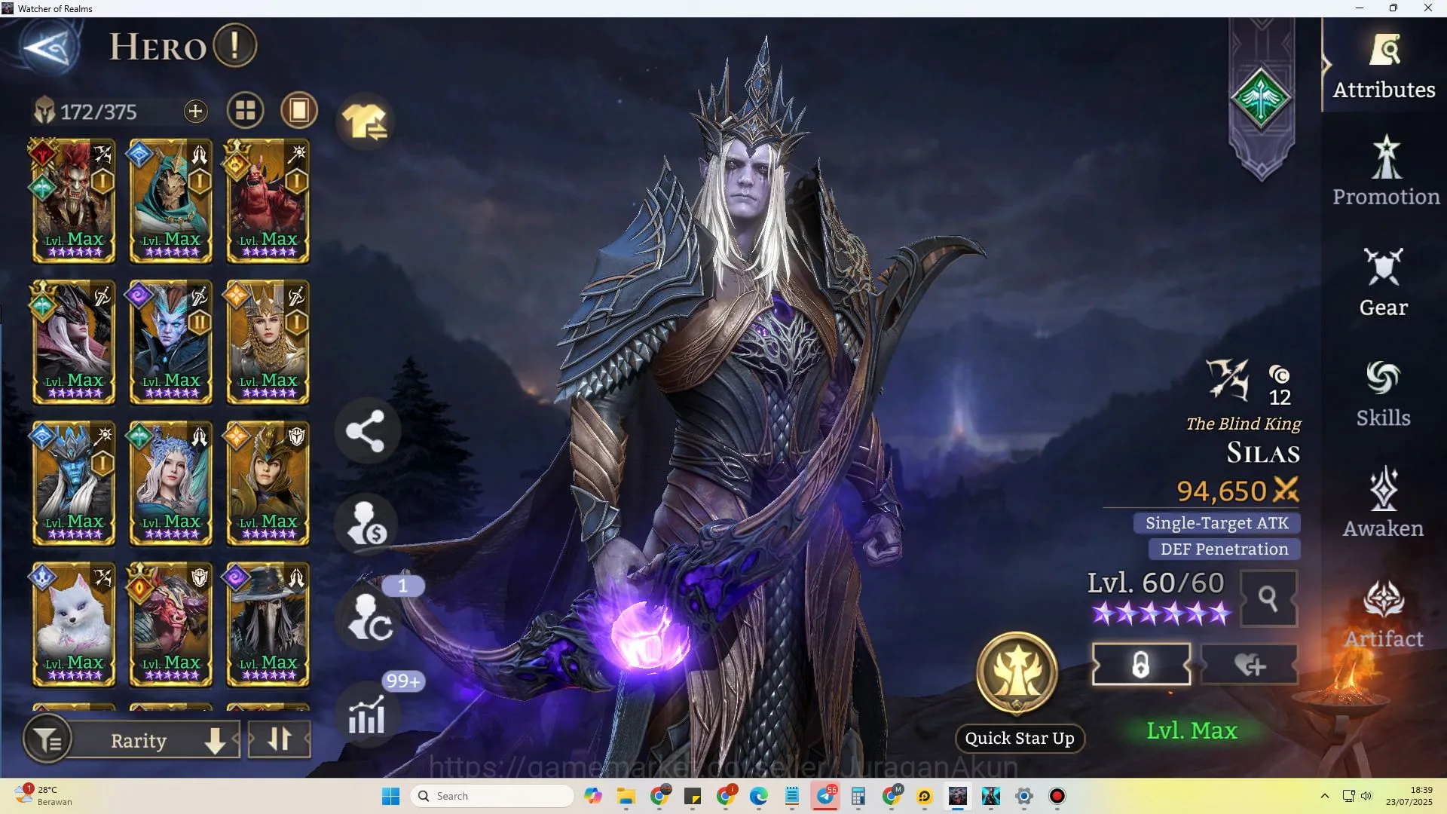The image size is (1447, 814).
Task: Open the Awaken tab
Action: click(x=1384, y=503)
